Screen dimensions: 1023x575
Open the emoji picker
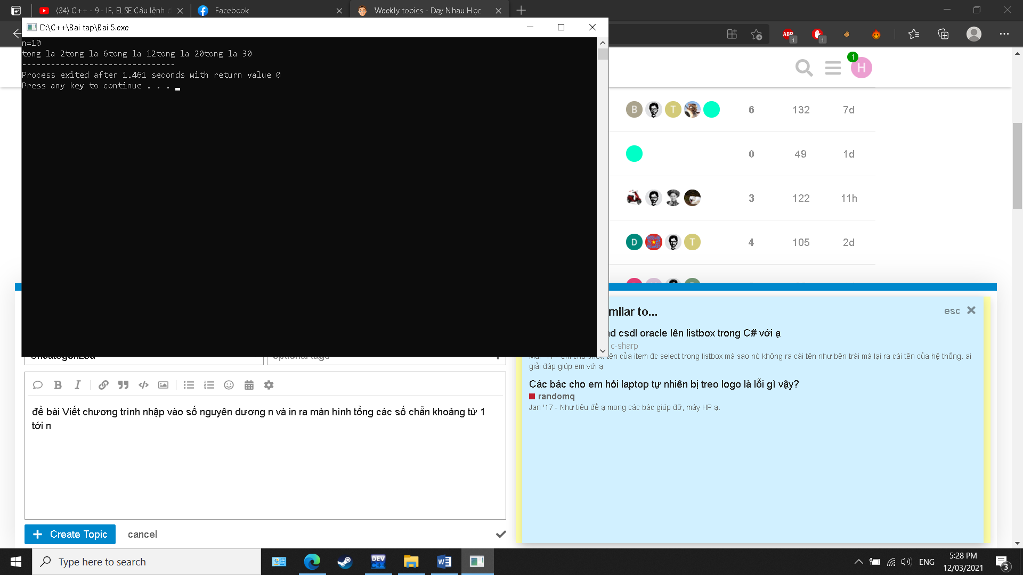click(229, 385)
